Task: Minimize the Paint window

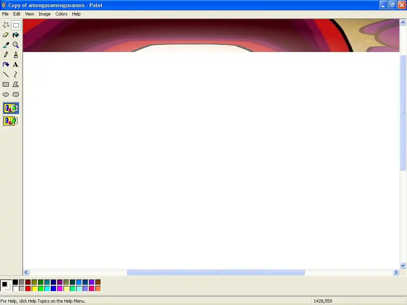Action: [384, 5]
